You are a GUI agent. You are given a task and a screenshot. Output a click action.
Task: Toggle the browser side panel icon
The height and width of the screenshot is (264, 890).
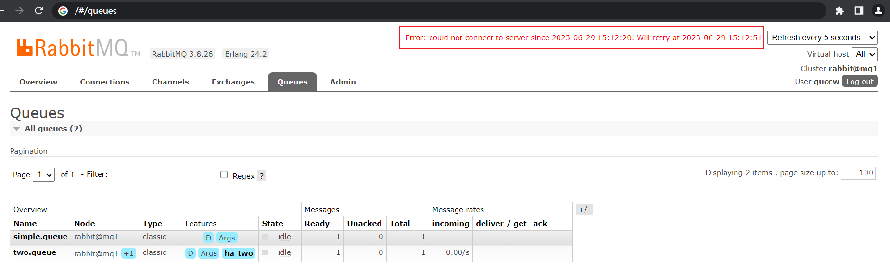click(859, 11)
